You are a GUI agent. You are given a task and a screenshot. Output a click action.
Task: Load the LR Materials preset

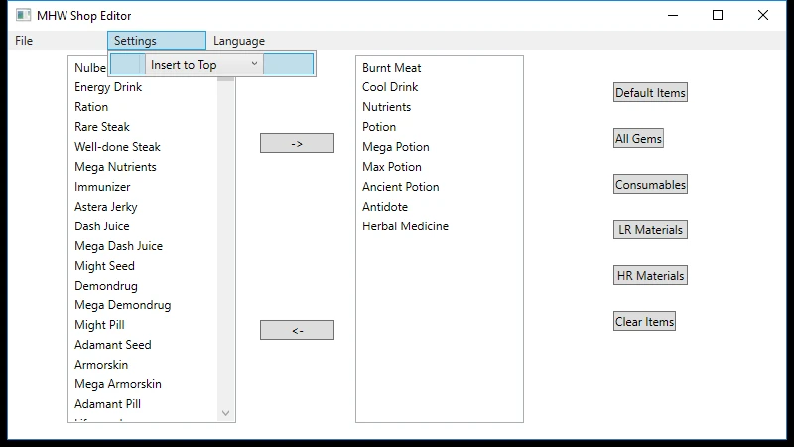point(650,230)
